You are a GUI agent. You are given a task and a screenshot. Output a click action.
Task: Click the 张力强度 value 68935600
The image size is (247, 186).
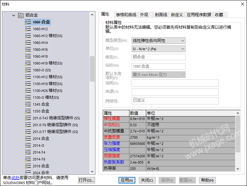pyautogui.click(x=138, y=144)
